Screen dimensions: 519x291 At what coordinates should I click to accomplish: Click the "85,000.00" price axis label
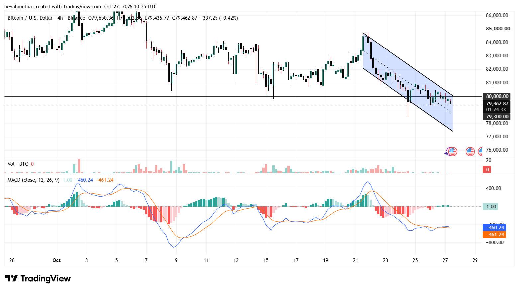pyautogui.click(x=498, y=29)
